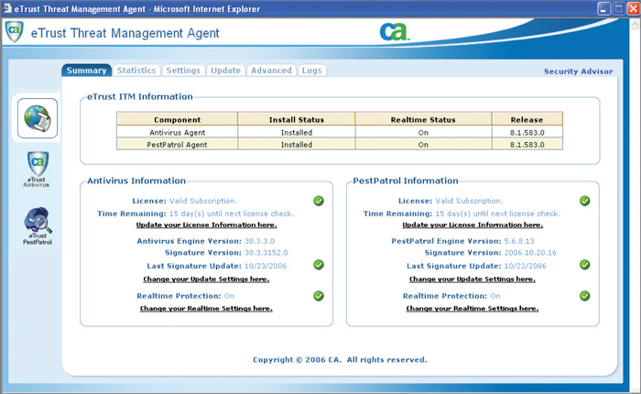Click PestPatrol Change your Update Settings link
The image size is (641, 394).
click(x=473, y=279)
